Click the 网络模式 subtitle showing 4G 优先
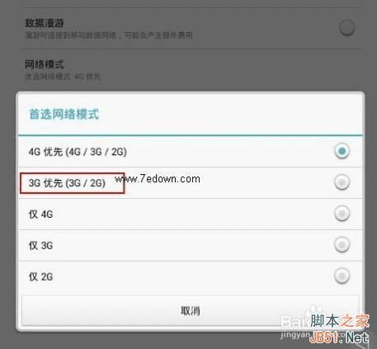Viewport: 377px width, 349px height. [63, 77]
